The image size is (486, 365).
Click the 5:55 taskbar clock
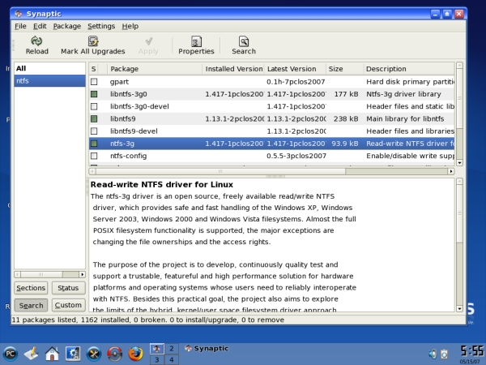pos(471,351)
